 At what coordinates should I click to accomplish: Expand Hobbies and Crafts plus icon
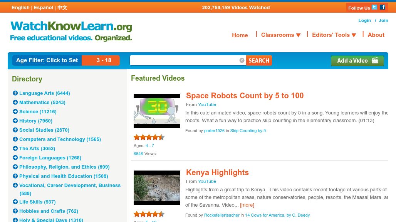[x=15, y=211]
